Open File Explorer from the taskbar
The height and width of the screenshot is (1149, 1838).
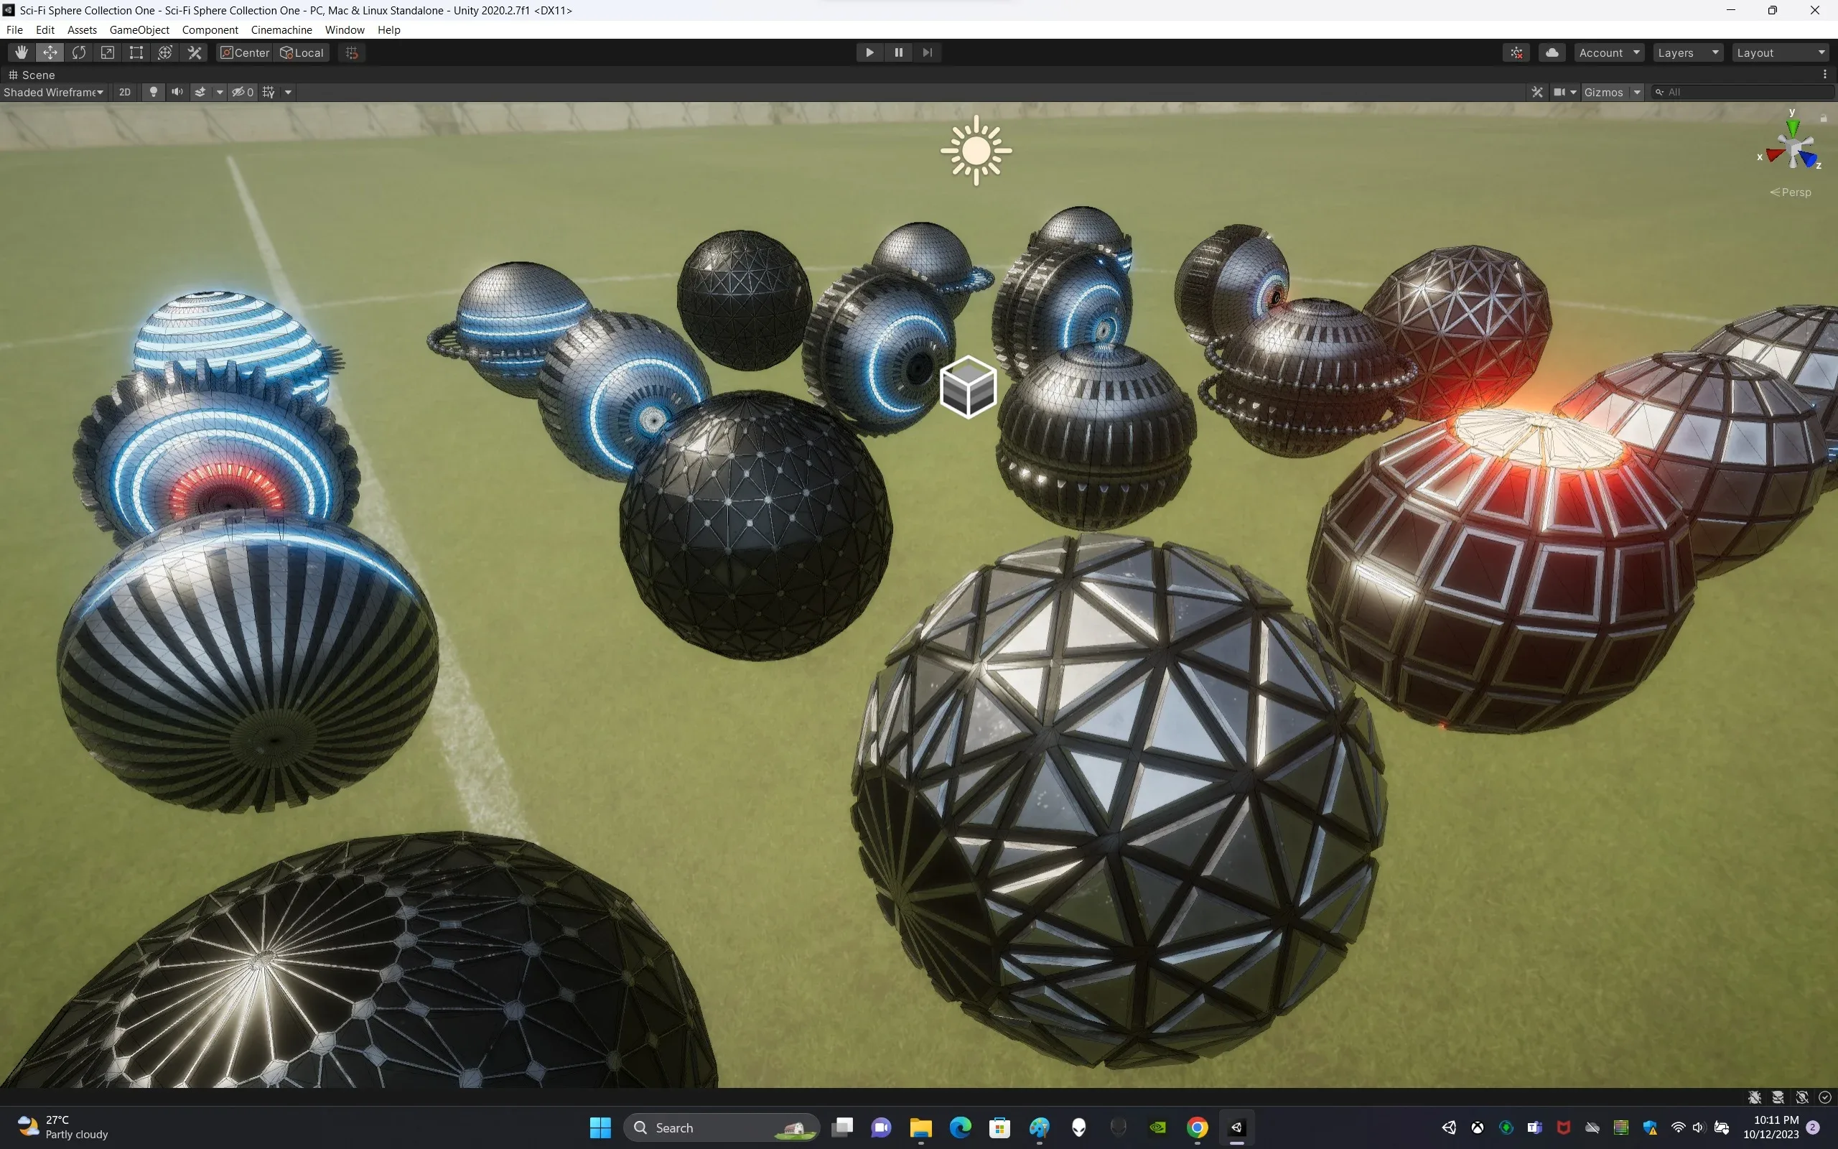click(920, 1127)
